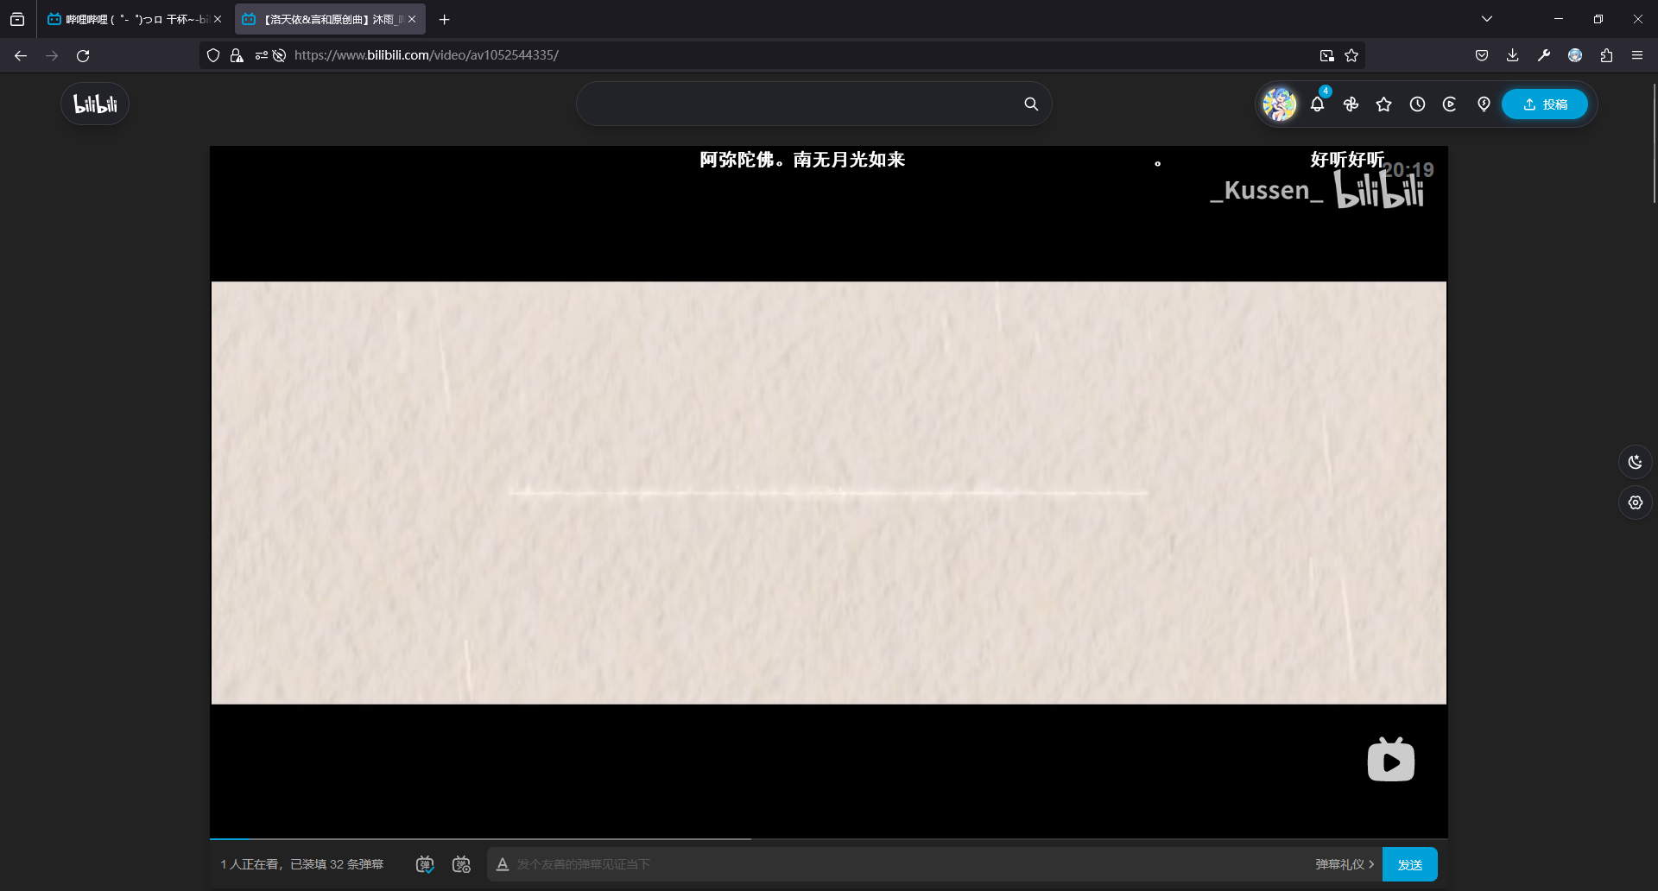Open the user profile avatar
1658x891 pixels.
pyautogui.click(x=1279, y=104)
